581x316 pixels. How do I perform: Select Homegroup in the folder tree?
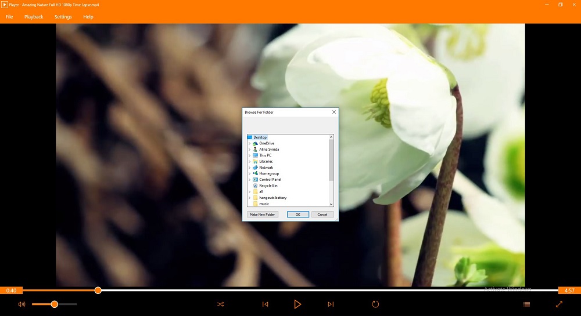click(x=269, y=173)
